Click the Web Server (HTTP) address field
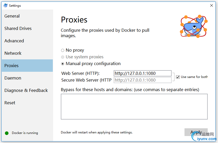This screenshot has width=218, height=143. click(x=142, y=73)
